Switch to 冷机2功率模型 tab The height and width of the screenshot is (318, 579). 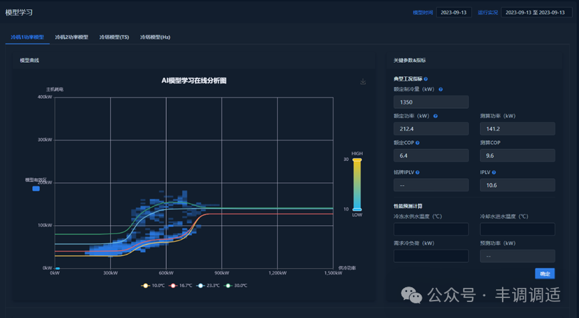[x=72, y=37]
